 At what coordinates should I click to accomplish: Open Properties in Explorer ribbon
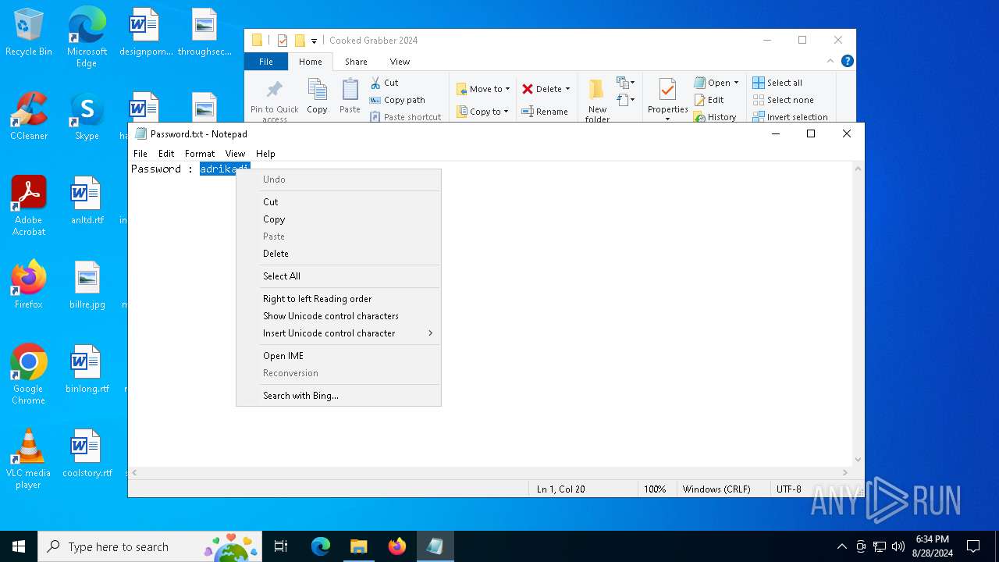click(x=667, y=100)
